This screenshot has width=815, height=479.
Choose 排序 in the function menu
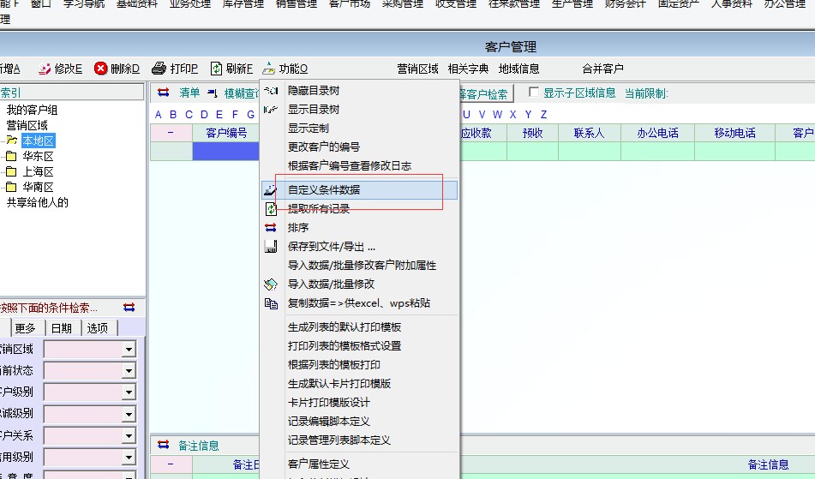298,228
